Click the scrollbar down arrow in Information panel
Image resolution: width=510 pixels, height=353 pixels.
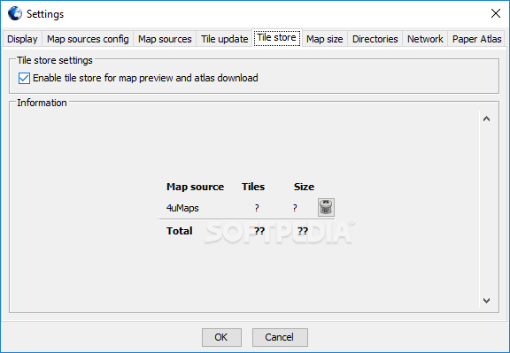(487, 300)
